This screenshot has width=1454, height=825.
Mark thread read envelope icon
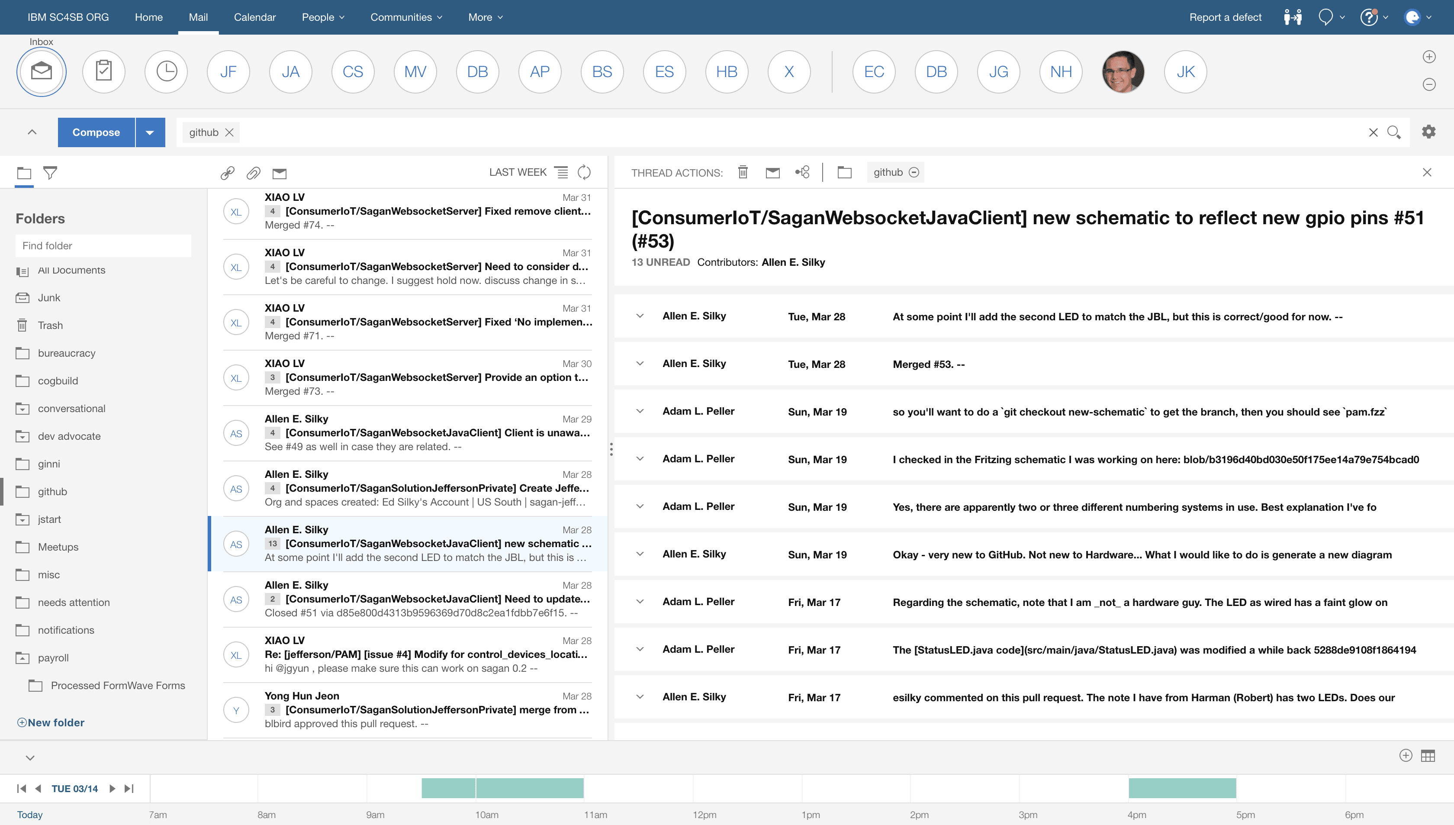(772, 173)
